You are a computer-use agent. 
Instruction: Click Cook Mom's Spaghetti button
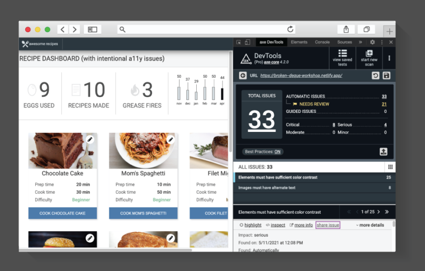click(x=143, y=213)
